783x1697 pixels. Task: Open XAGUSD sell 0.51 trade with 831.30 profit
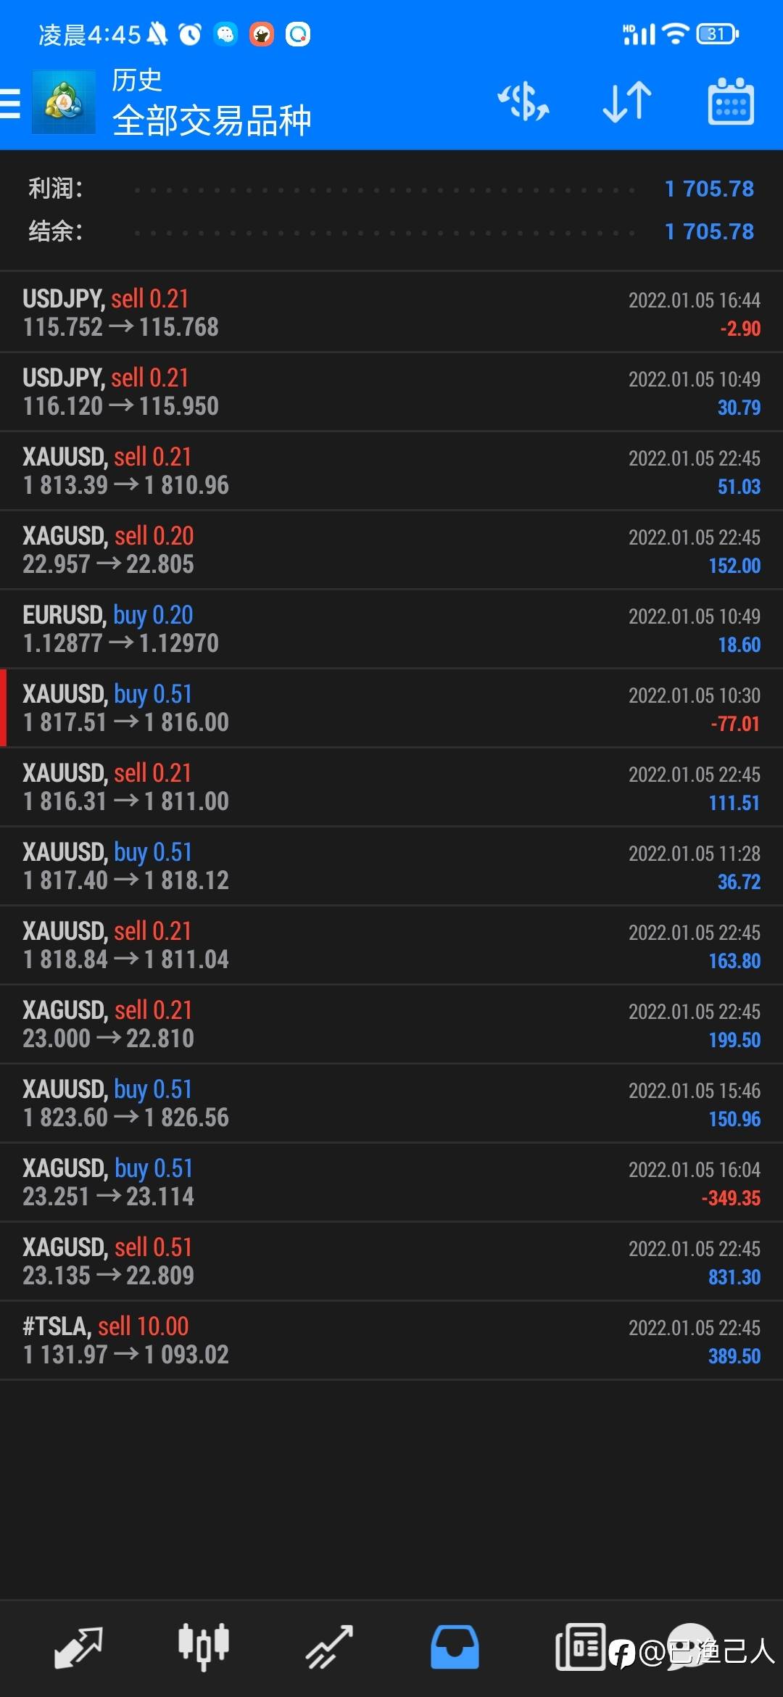click(x=391, y=1261)
